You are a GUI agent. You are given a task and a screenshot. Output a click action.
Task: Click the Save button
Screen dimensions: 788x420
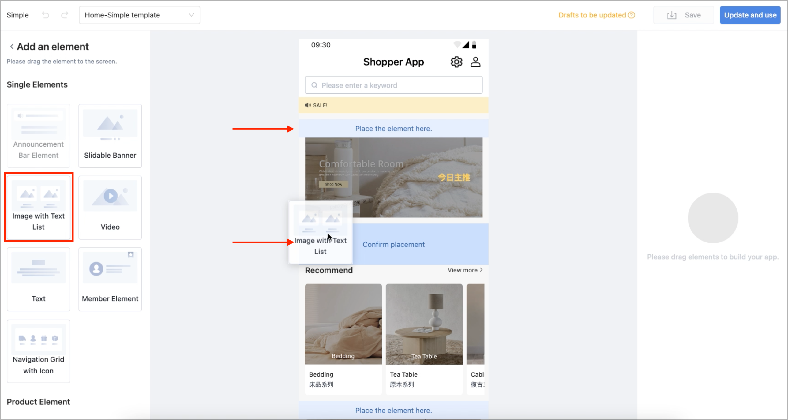683,15
